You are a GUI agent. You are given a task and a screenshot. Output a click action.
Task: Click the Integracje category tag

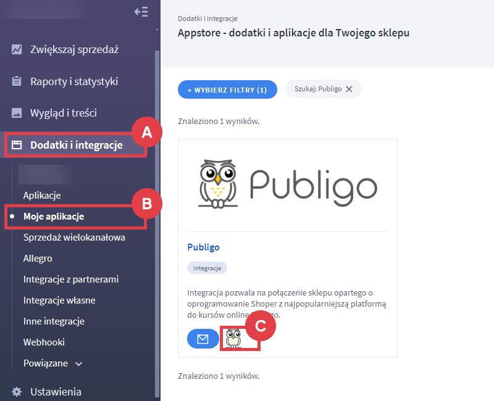click(x=208, y=268)
